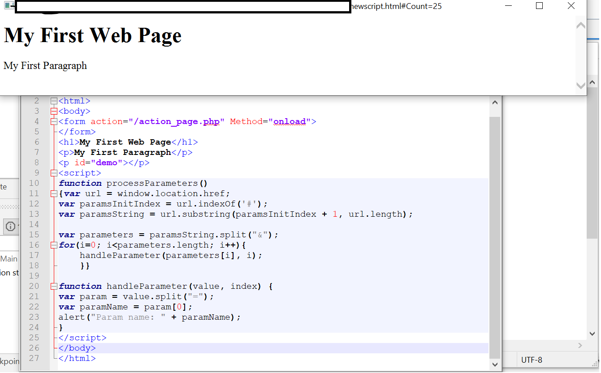Click the horizontal scroll right arrow below the editor
Screen dimensions: 601x373
(x=580, y=346)
